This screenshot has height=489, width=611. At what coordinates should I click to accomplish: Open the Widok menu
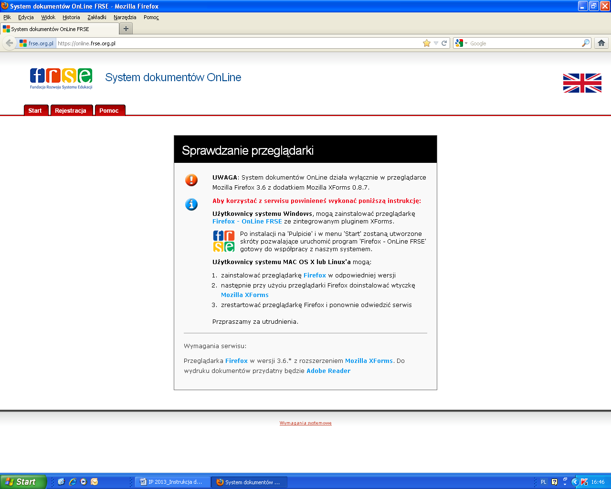tap(48, 17)
